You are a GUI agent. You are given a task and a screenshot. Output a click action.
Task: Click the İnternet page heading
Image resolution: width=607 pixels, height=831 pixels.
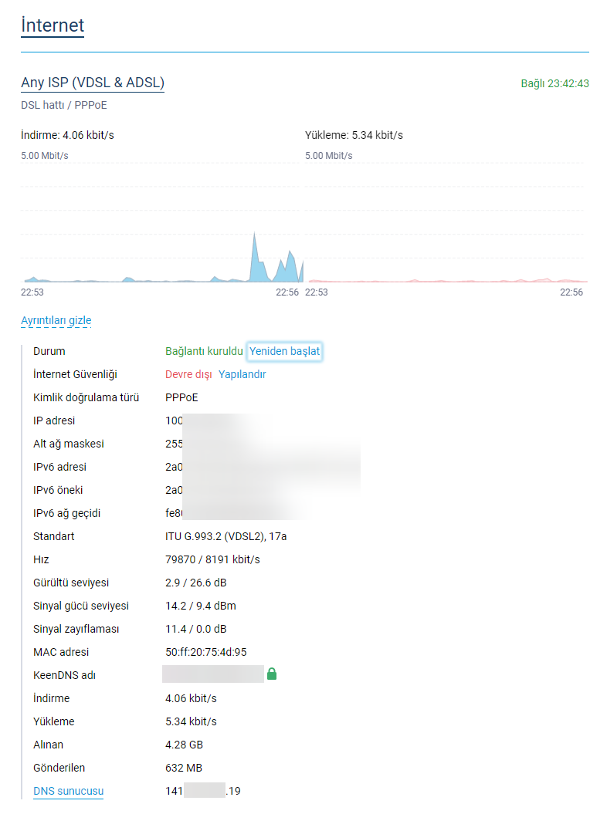(x=53, y=25)
